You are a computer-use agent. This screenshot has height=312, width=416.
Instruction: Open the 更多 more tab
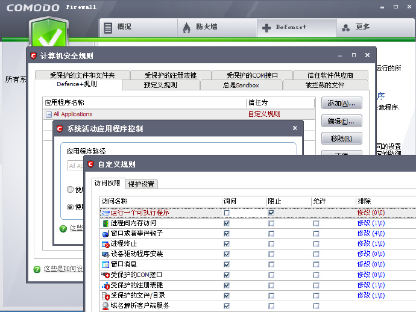(376, 27)
